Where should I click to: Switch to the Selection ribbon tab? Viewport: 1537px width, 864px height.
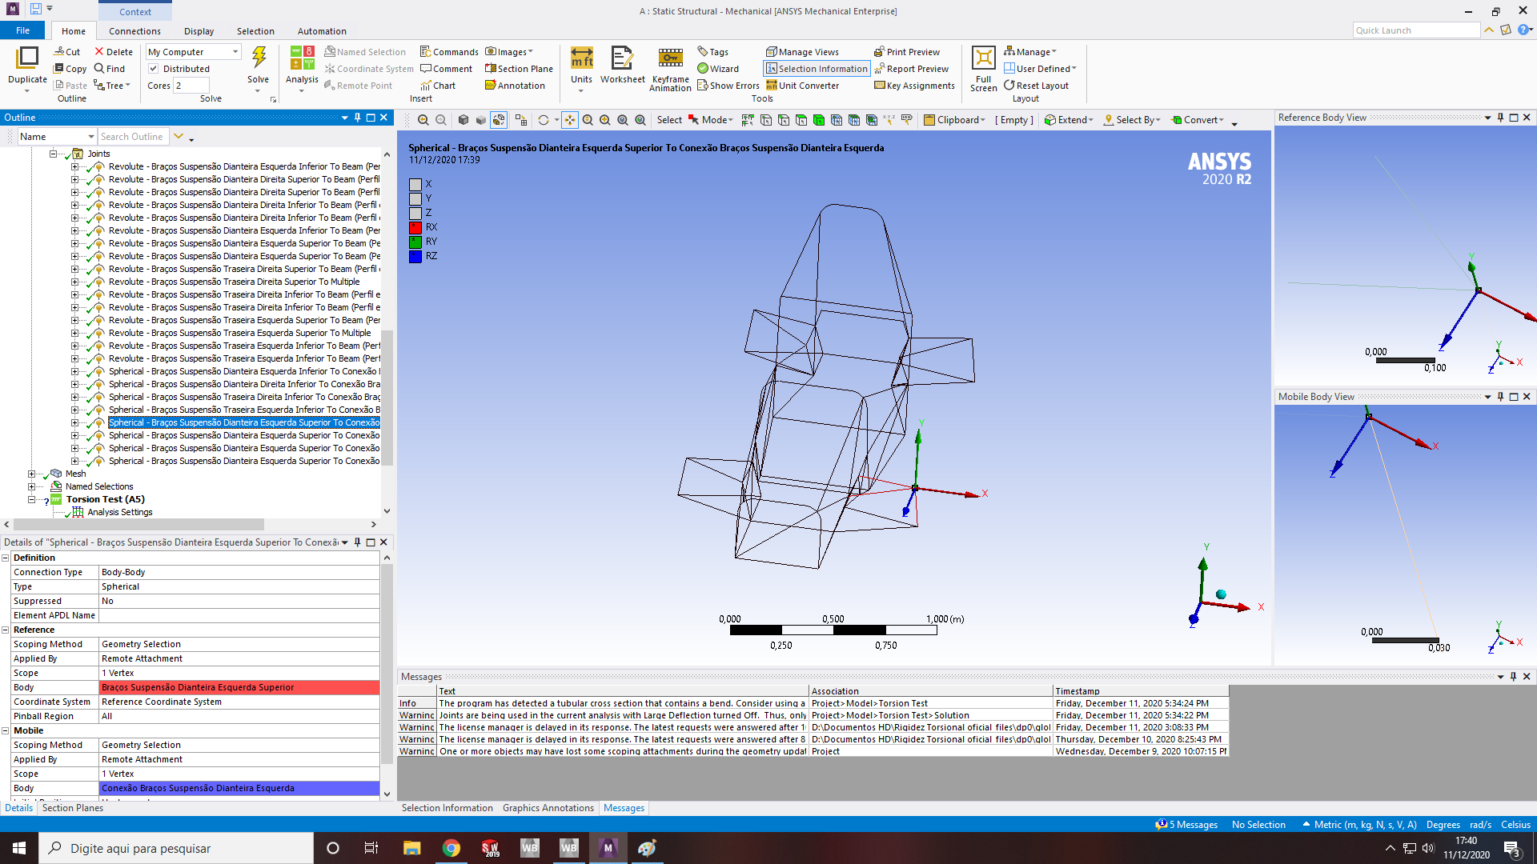point(255,31)
